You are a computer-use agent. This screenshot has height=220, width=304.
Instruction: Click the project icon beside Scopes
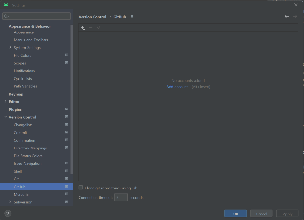[x=67, y=63]
